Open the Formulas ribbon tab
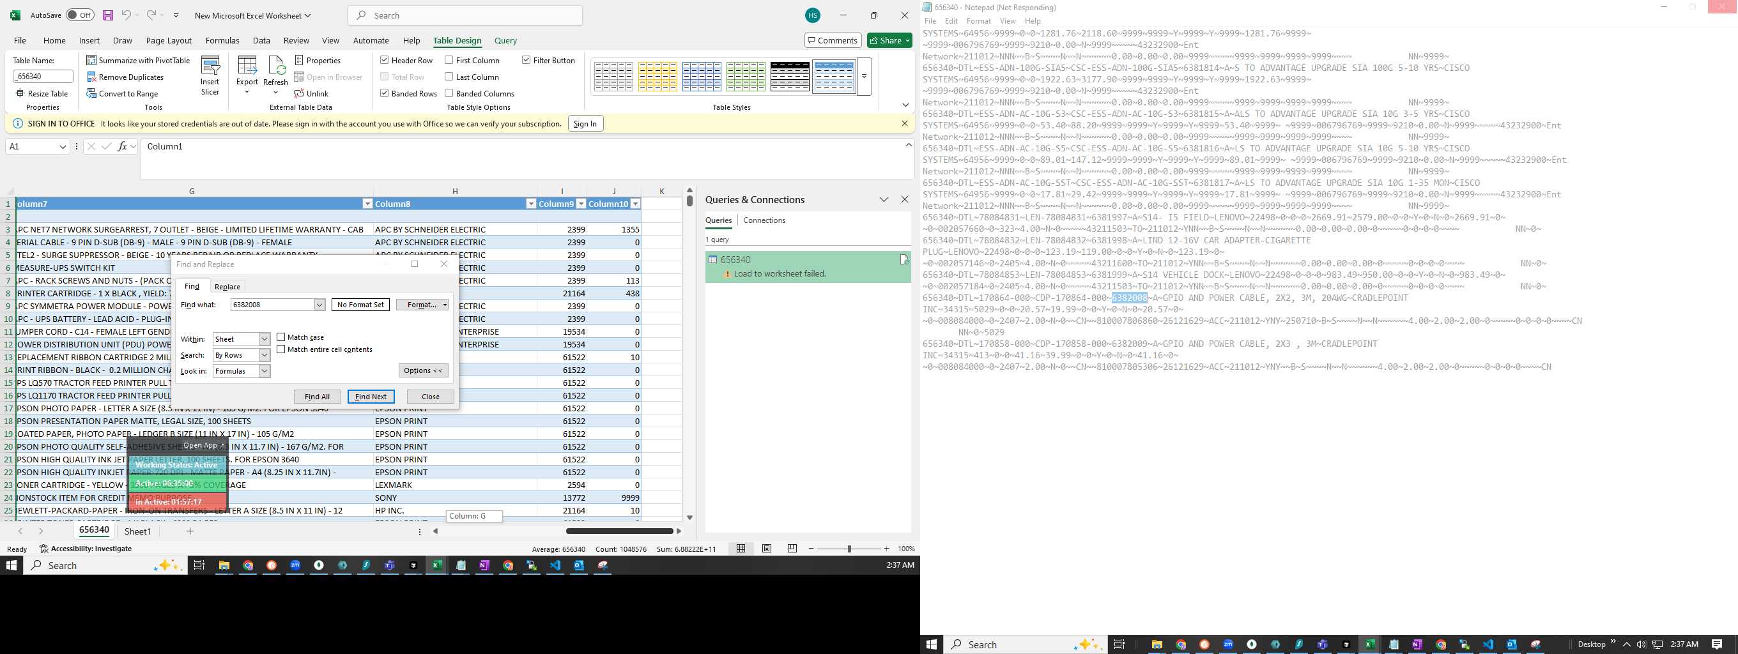Viewport: 1738px width, 654px height. (222, 40)
